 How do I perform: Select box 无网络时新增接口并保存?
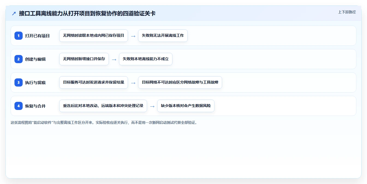coord(84,59)
